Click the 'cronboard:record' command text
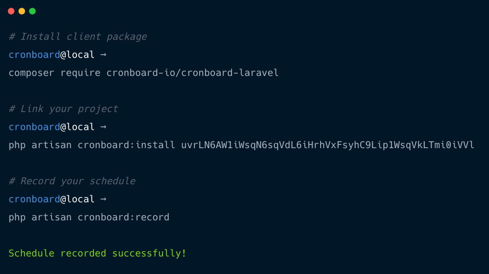The image size is (489, 274). pos(124,217)
